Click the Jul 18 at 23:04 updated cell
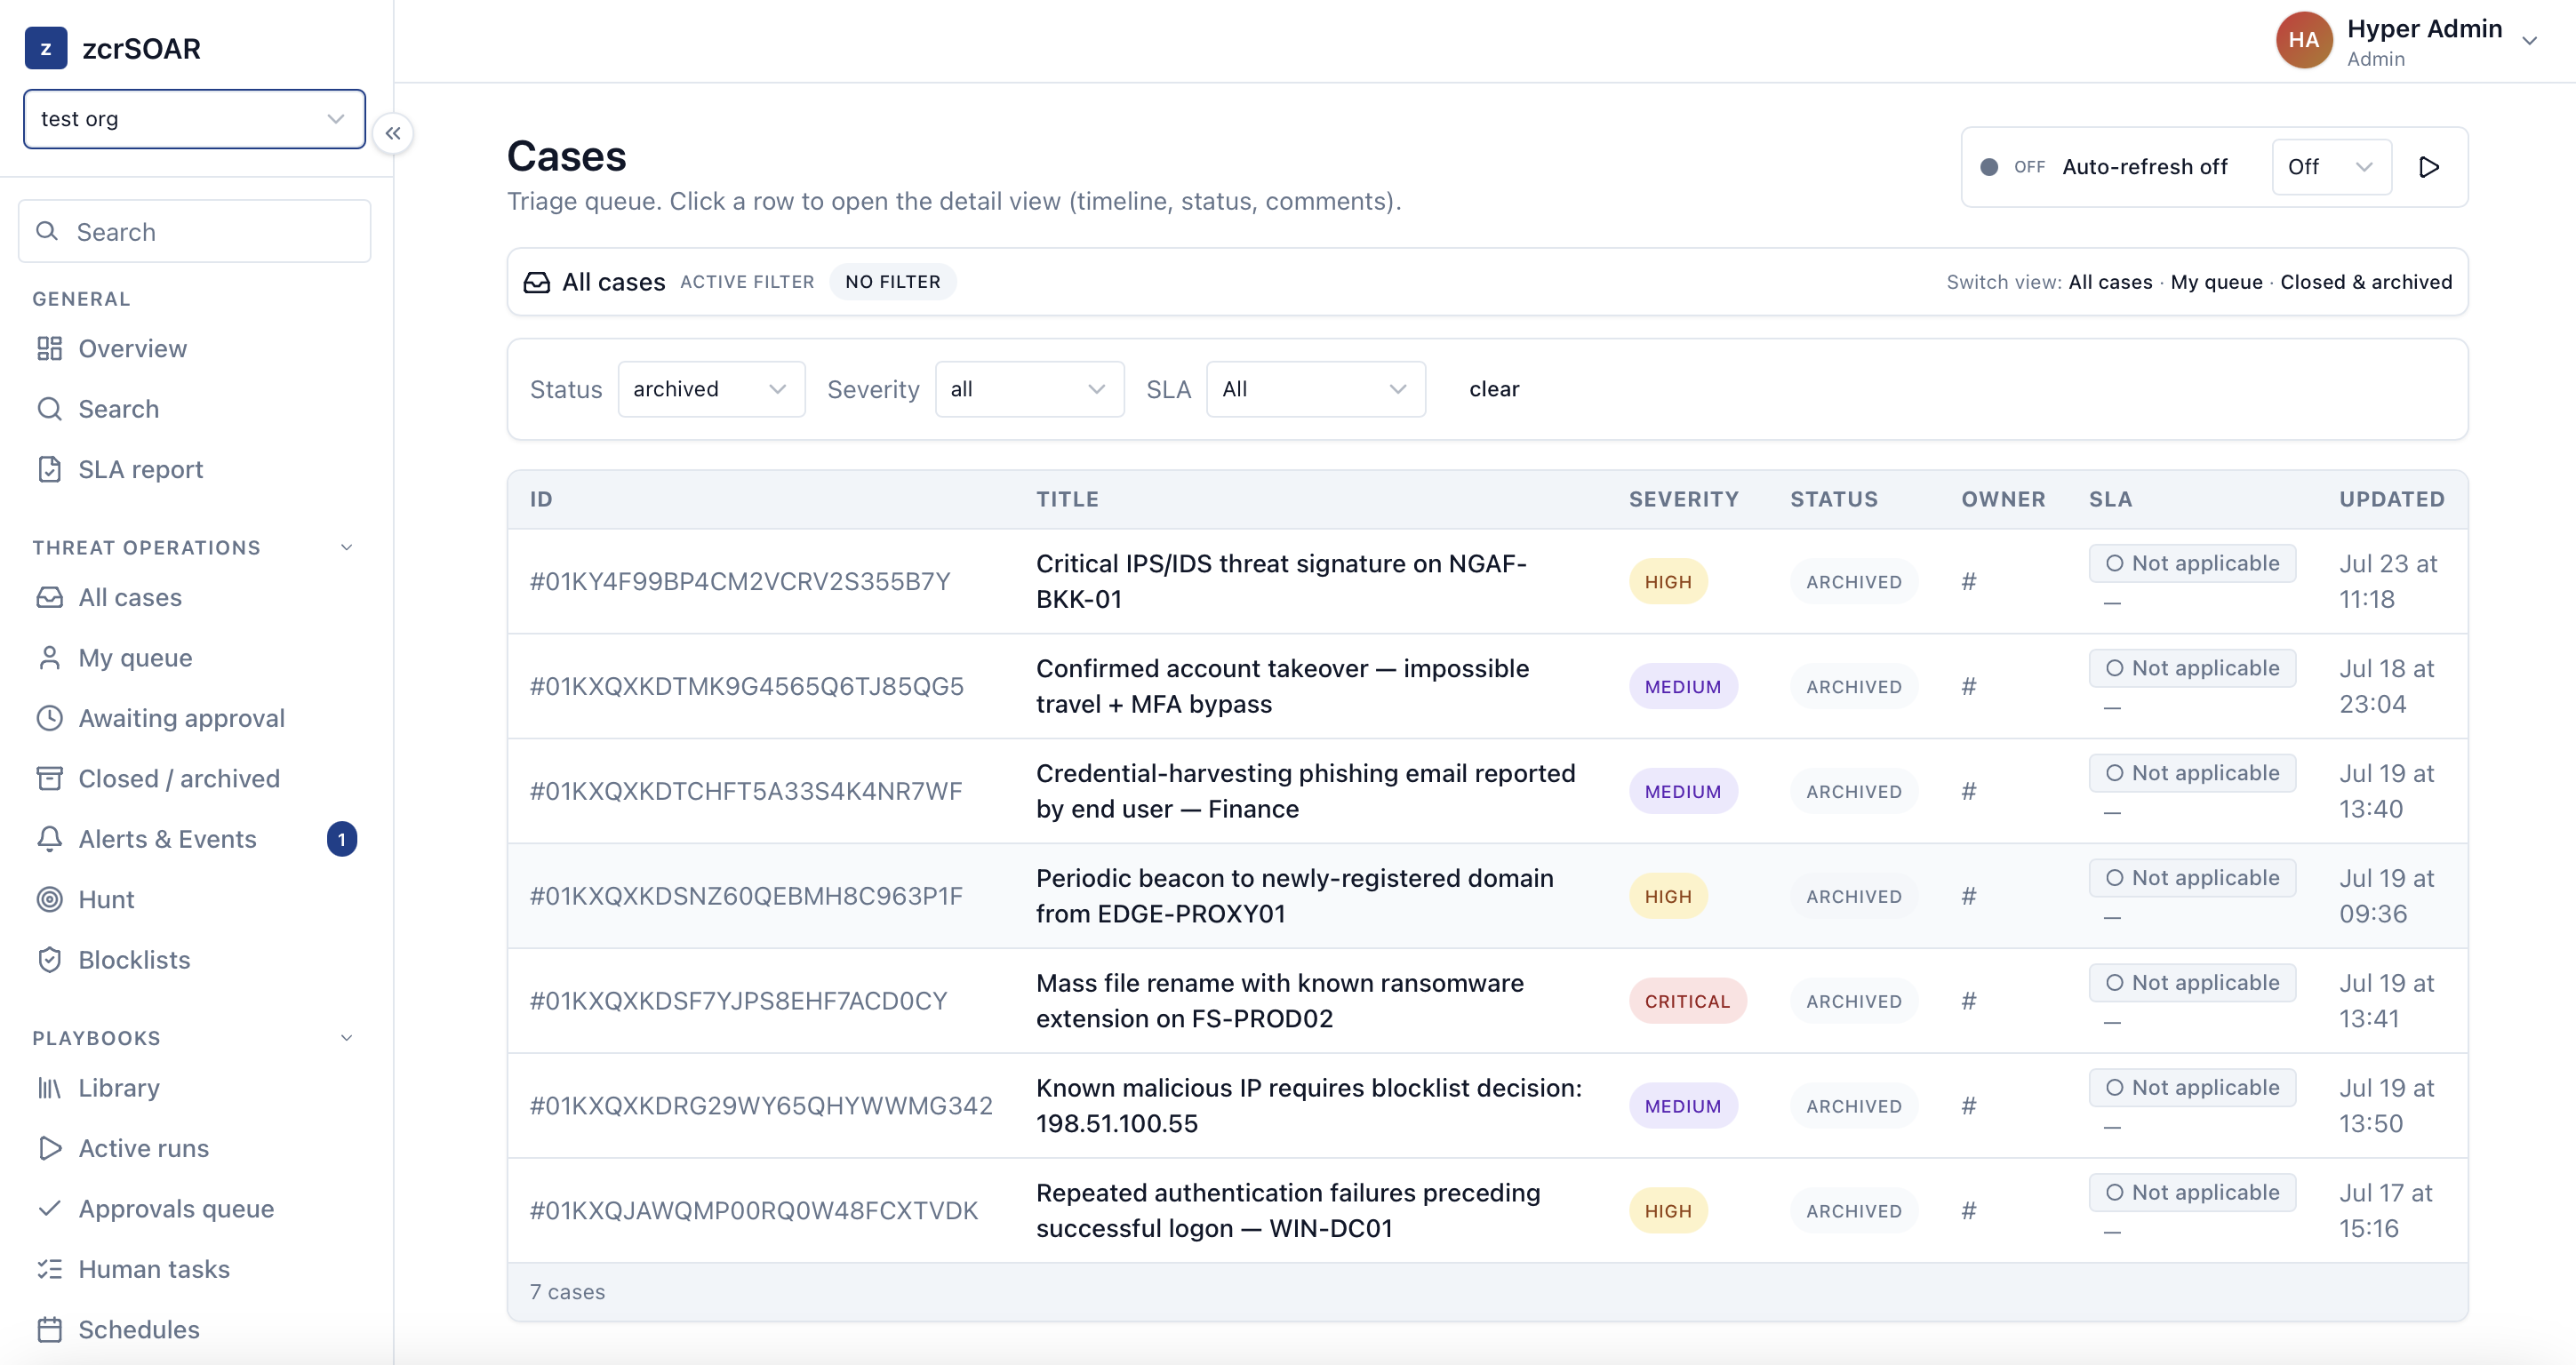 click(x=2386, y=686)
